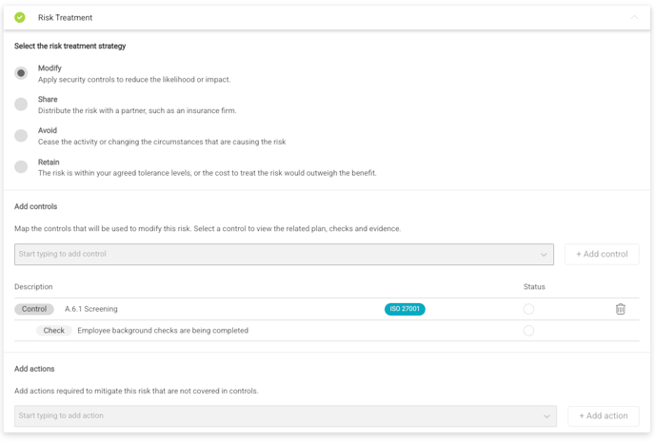The height and width of the screenshot is (442, 655).
Task: Click the green checkmark Risk Treatment icon
Action: (20, 17)
